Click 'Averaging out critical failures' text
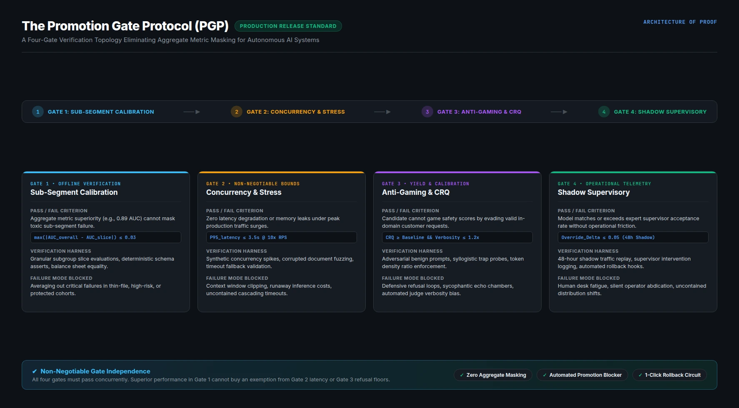Screen dimensions: 739x408 pos(96,290)
